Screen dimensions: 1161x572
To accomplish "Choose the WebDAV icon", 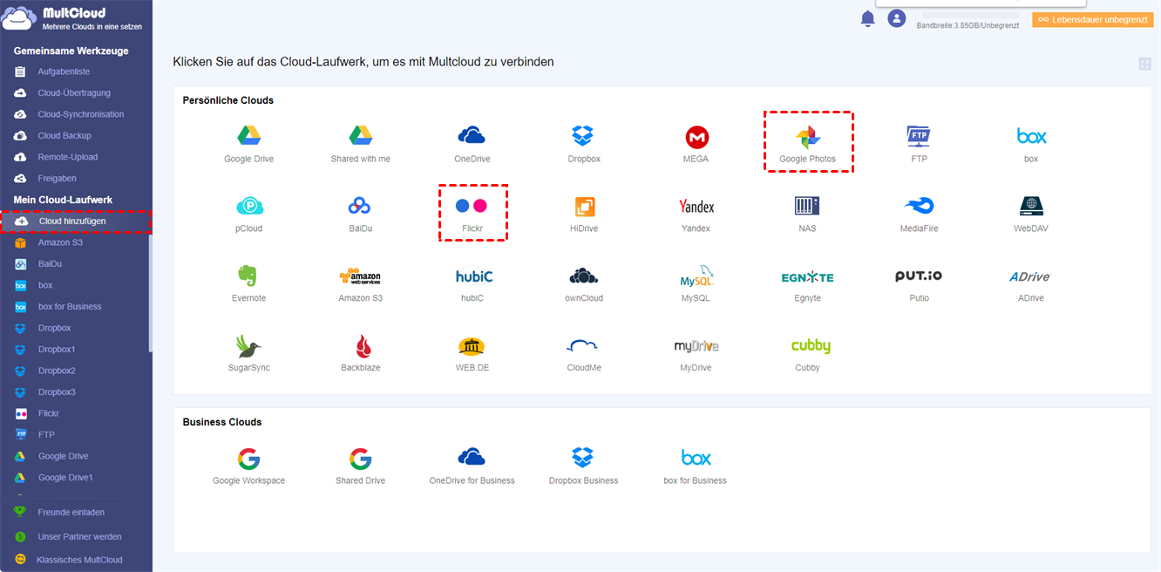I will click(1031, 207).
